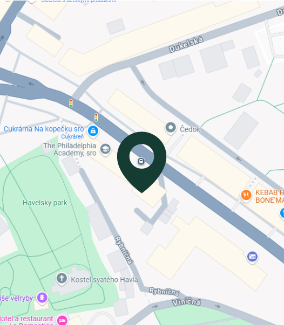Click The Philadelphia Academy, sro label

click(x=70, y=149)
